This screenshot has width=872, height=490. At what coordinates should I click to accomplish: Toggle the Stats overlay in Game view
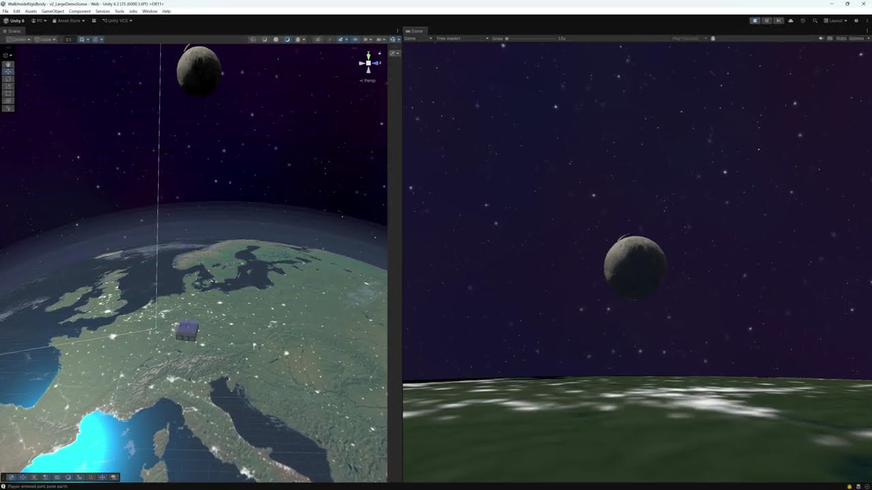(841, 39)
